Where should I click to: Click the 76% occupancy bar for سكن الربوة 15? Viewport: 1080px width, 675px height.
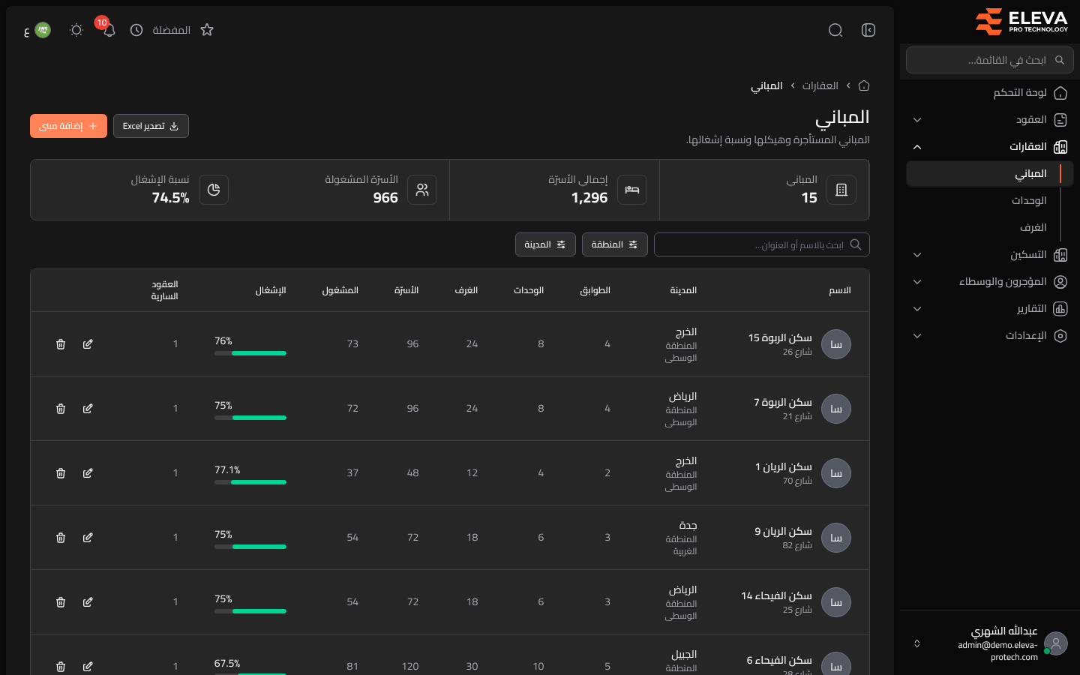250,353
